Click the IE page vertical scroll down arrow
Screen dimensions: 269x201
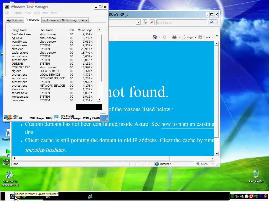tap(216, 154)
